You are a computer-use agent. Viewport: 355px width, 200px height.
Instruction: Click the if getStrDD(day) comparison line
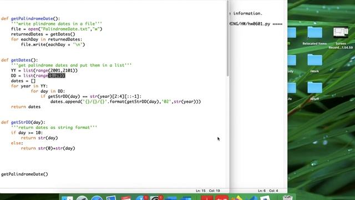tap(91, 97)
